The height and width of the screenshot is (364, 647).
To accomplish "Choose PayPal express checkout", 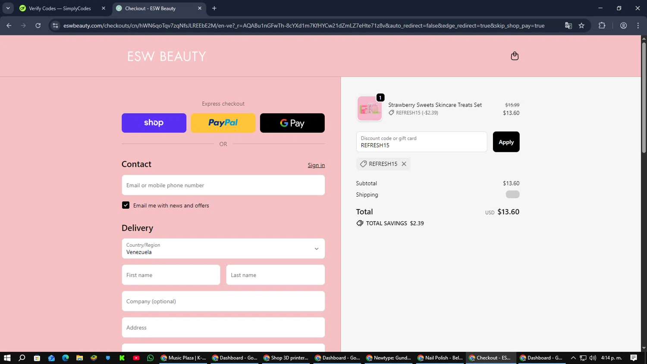I will pyautogui.click(x=223, y=123).
